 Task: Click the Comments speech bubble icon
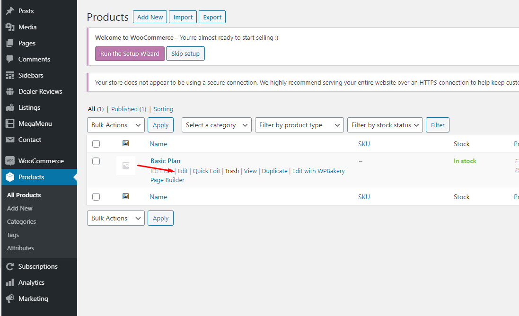[10, 59]
